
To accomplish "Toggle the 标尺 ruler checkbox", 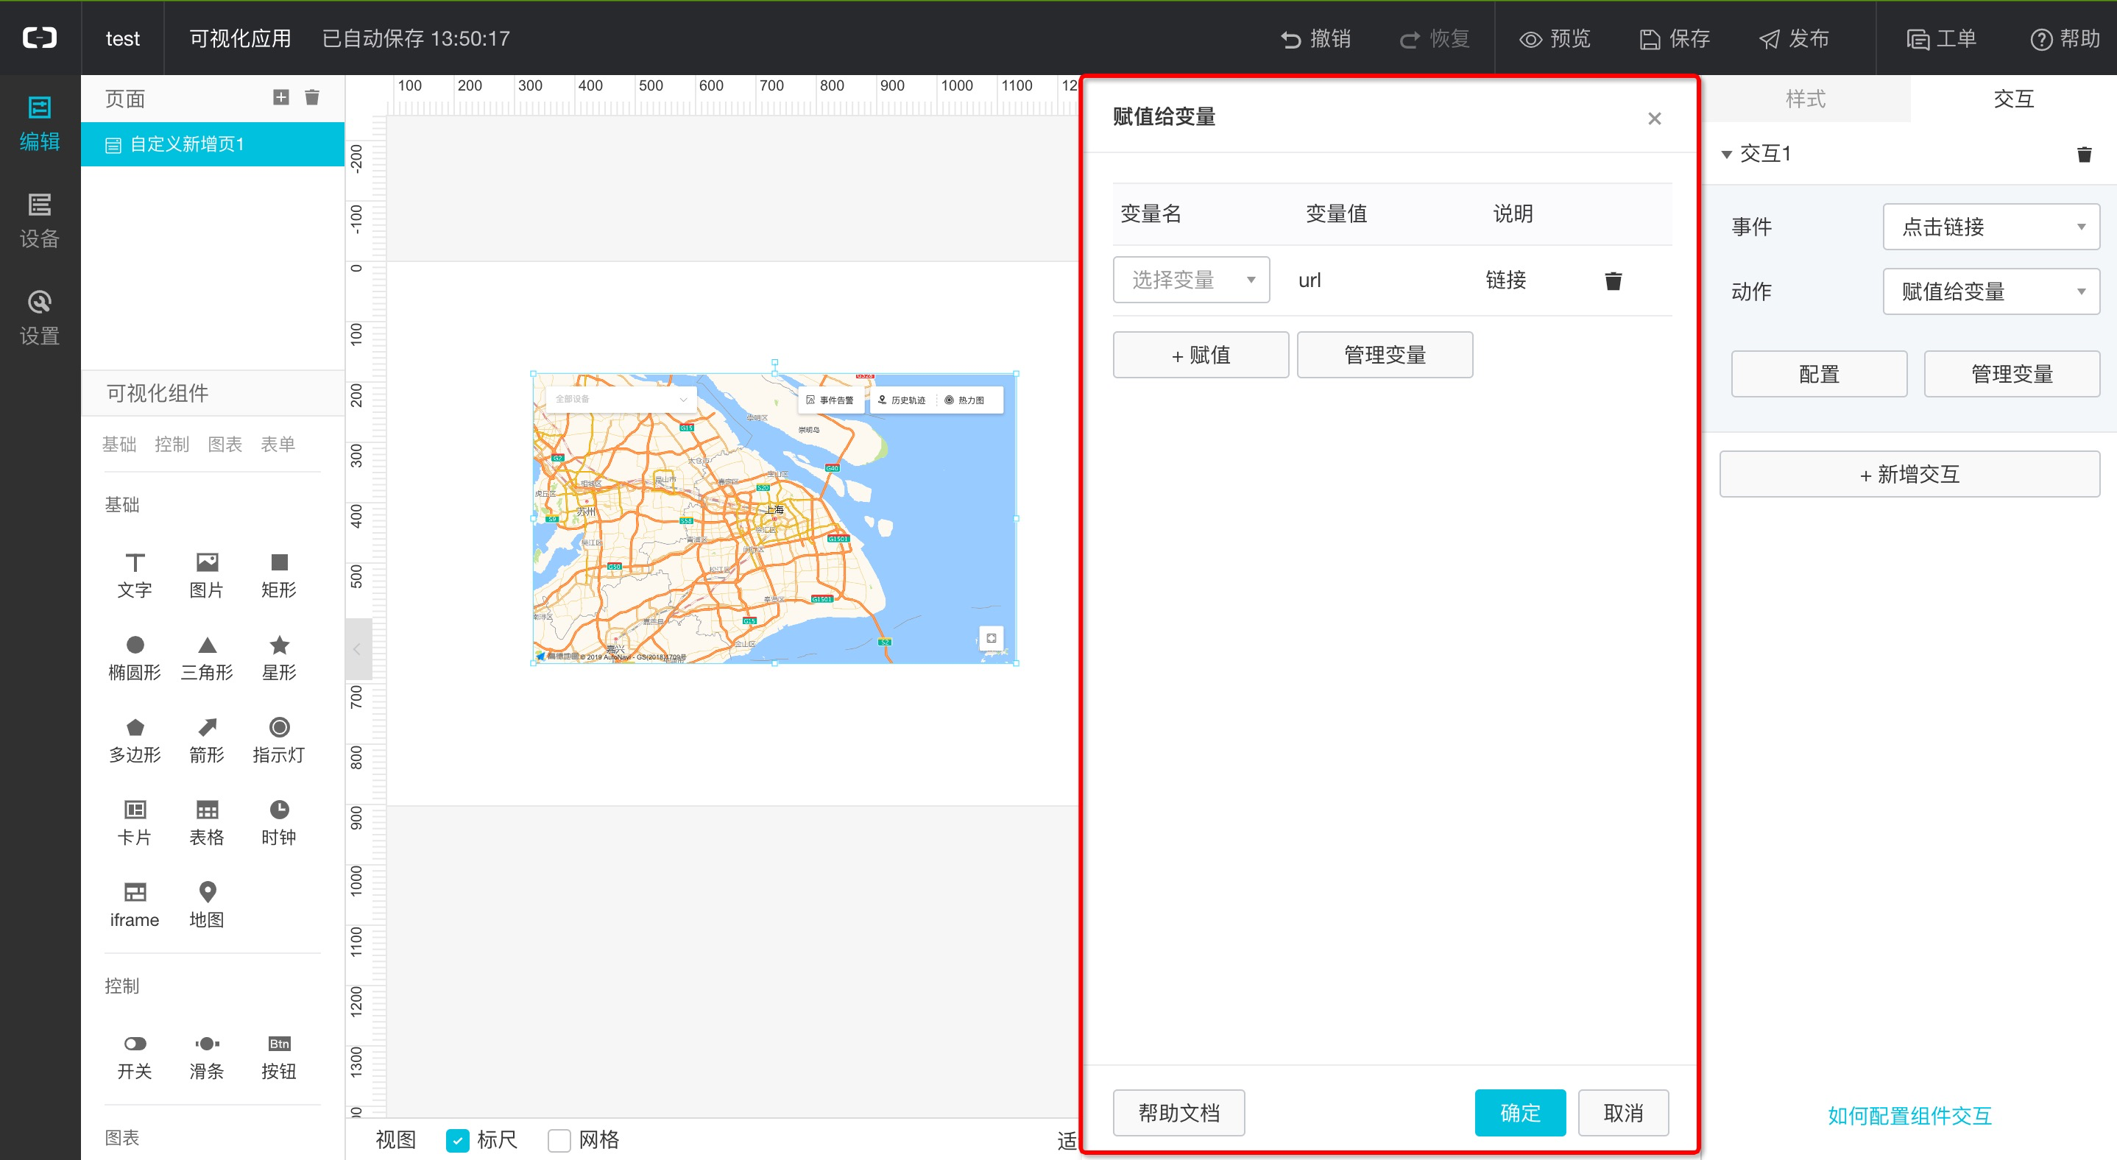I will click(458, 1140).
